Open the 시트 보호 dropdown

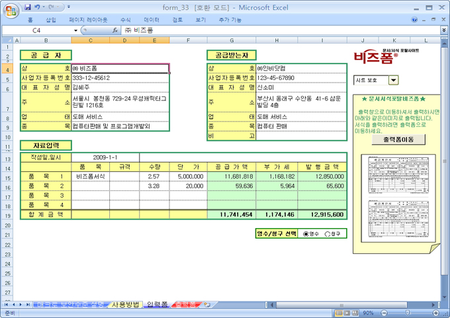click(393, 80)
